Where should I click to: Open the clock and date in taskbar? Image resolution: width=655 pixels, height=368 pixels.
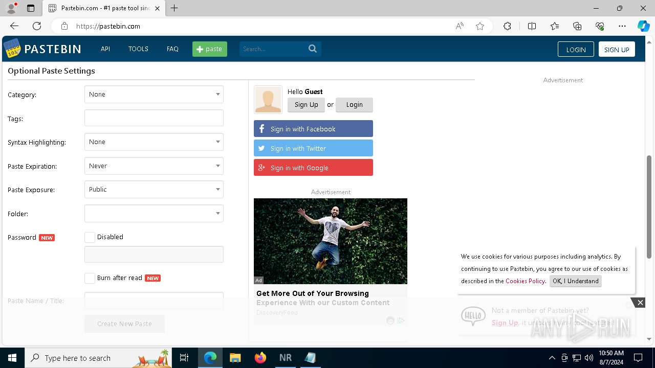(611, 358)
